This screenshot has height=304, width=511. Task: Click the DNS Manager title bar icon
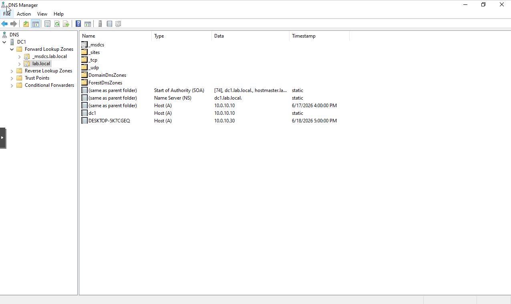4,5
